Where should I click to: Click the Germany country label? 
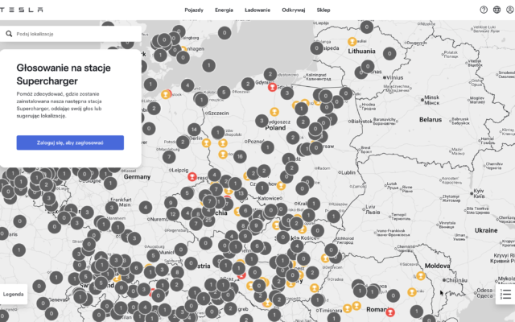[x=137, y=177]
